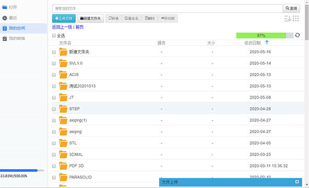Check the box for SVL1.0 row
The image size is (309, 188).
pyautogui.click(x=54, y=64)
